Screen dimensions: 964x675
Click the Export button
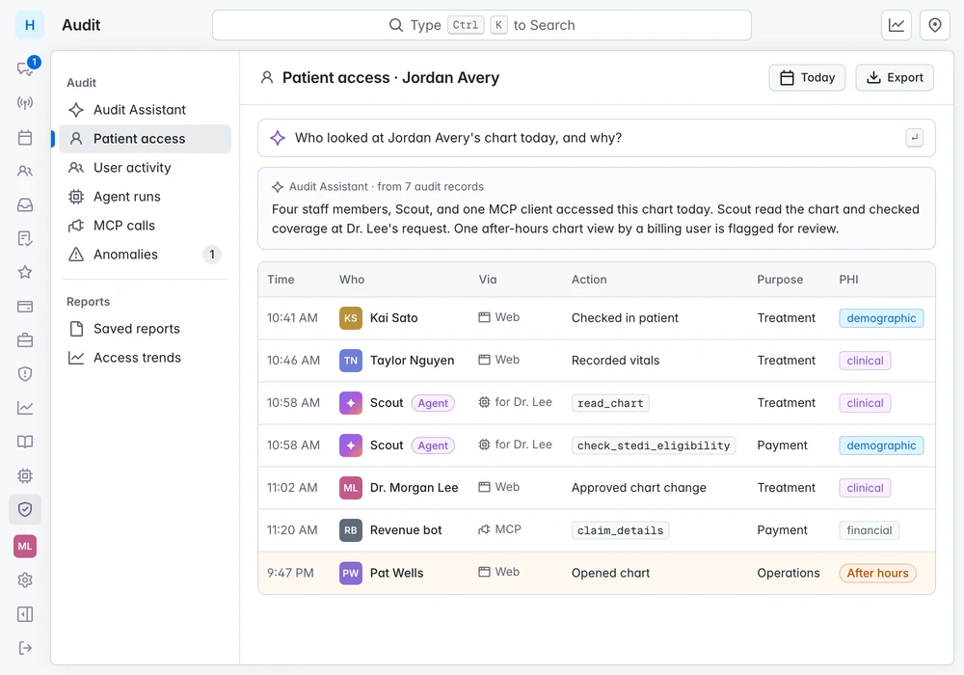(x=895, y=78)
